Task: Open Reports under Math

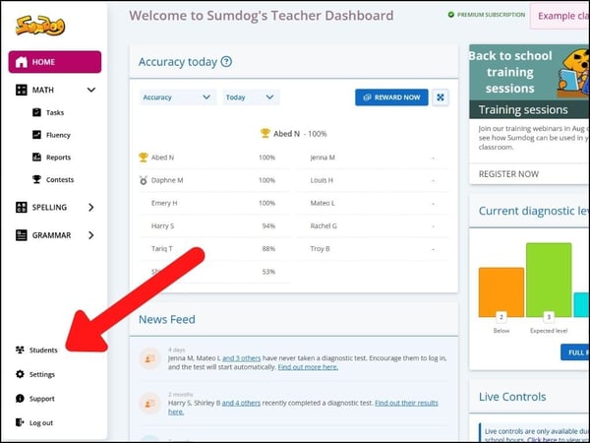Action: [58, 158]
